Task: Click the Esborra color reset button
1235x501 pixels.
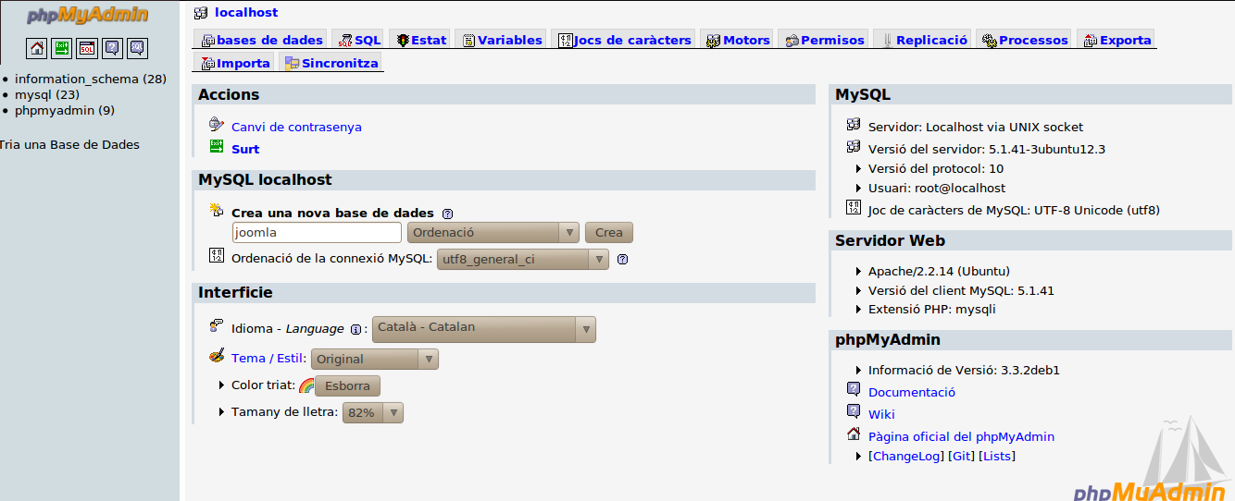Action: pos(347,386)
